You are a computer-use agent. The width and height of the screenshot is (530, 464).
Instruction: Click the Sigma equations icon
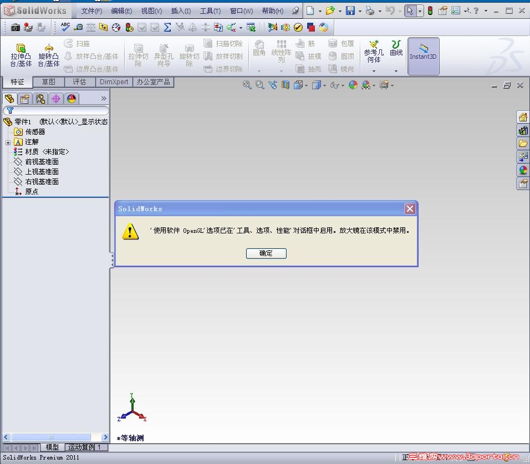point(167,27)
